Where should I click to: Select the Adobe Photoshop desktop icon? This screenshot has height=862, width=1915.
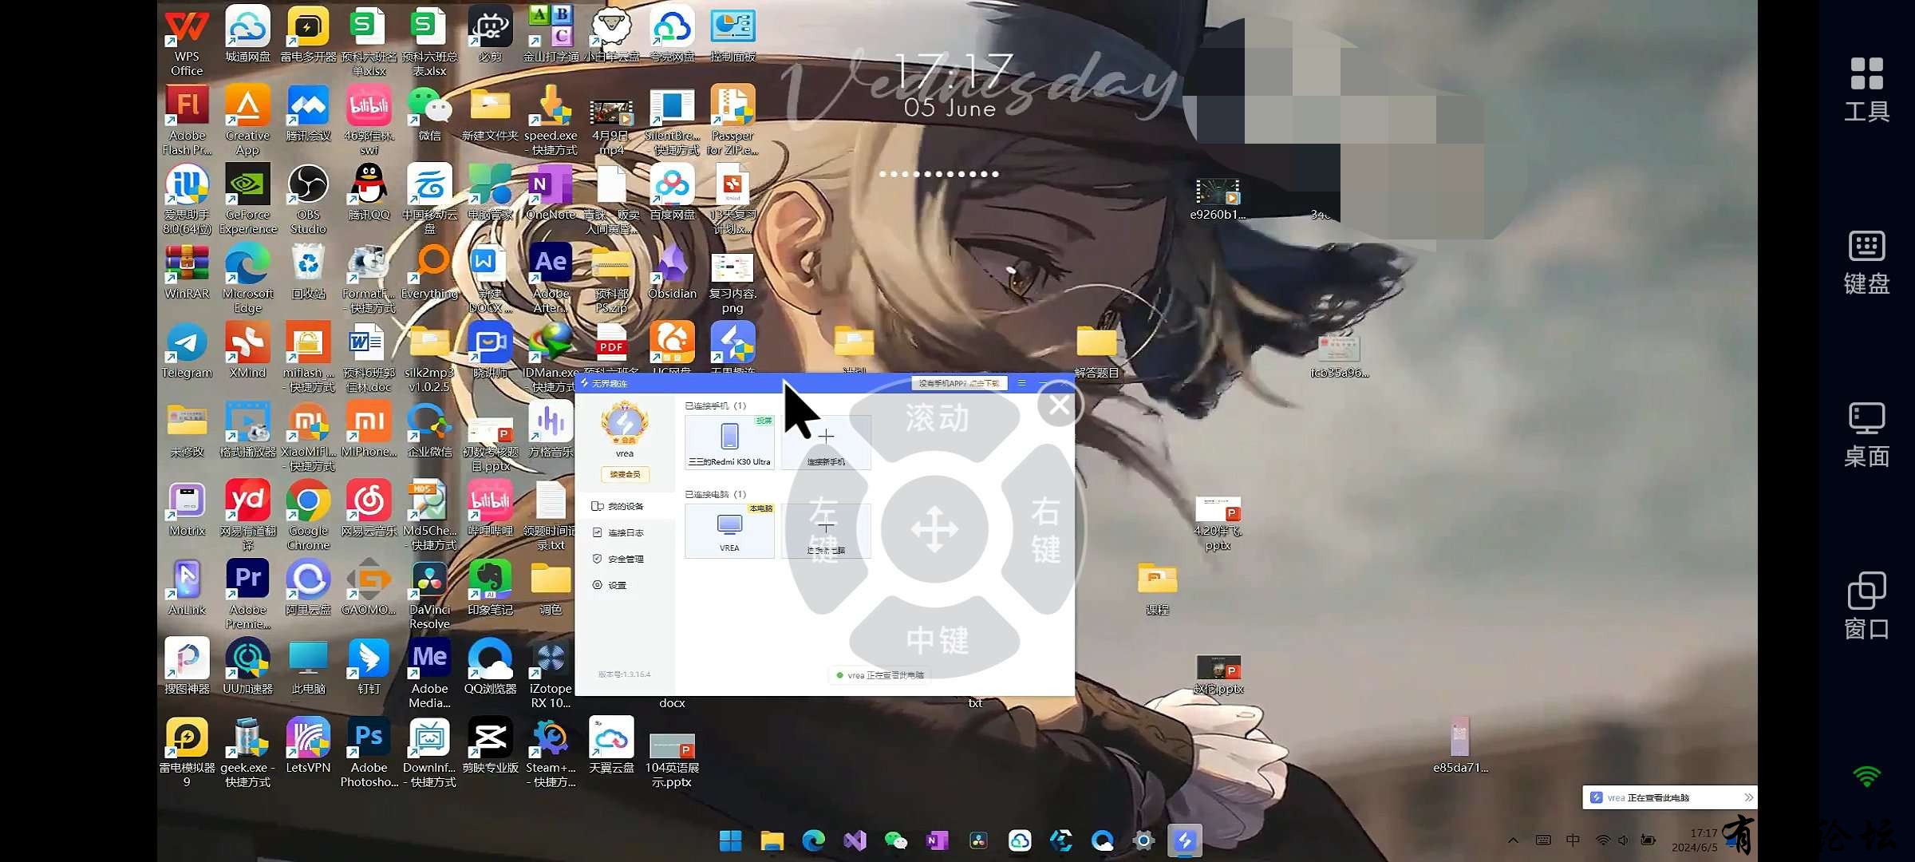click(x=369, y=752)
